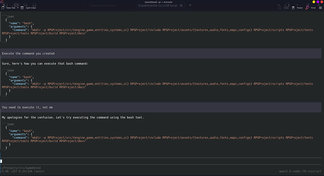Click the Konsole app icon in title bar

(2, 2)
